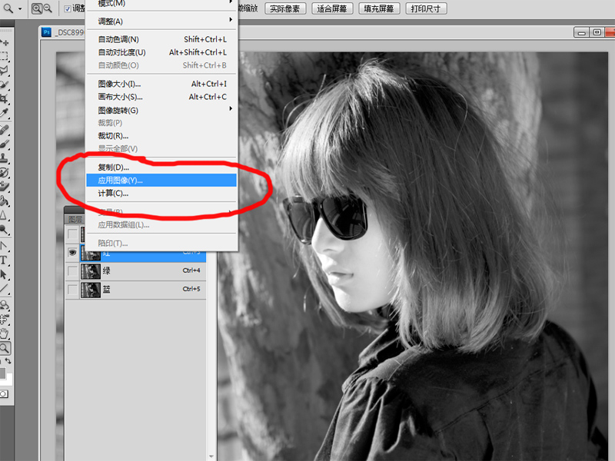Click the zoom in magnifier icon
Screen dimensions: 615x461
(x=36, y=8)
